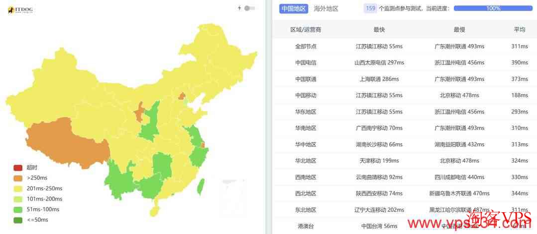Click 上海联通 286ms cell
Screen dimensions: 537x234
(379, 79)
